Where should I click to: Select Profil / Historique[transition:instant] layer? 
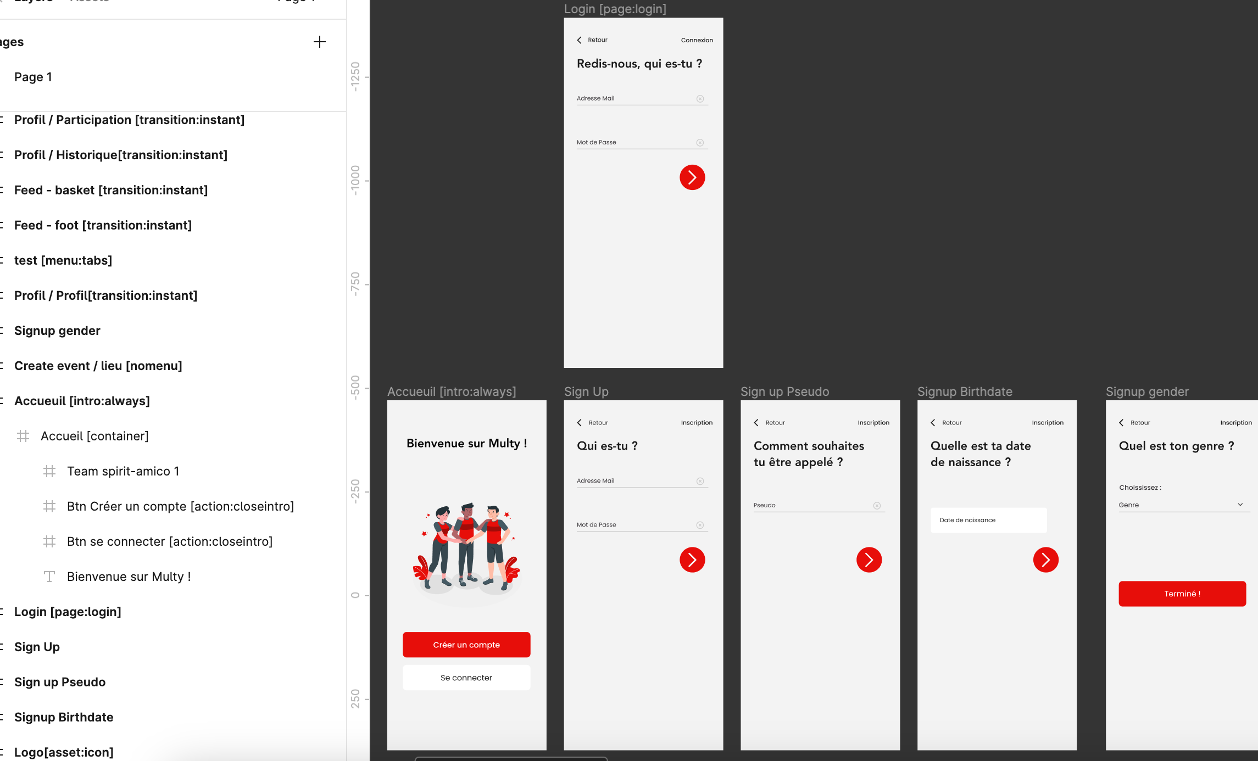[x=120, y=155]
